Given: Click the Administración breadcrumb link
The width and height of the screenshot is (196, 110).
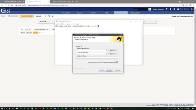Looking at the screenshot, I should pyautogui.click(x=13, y=16).
